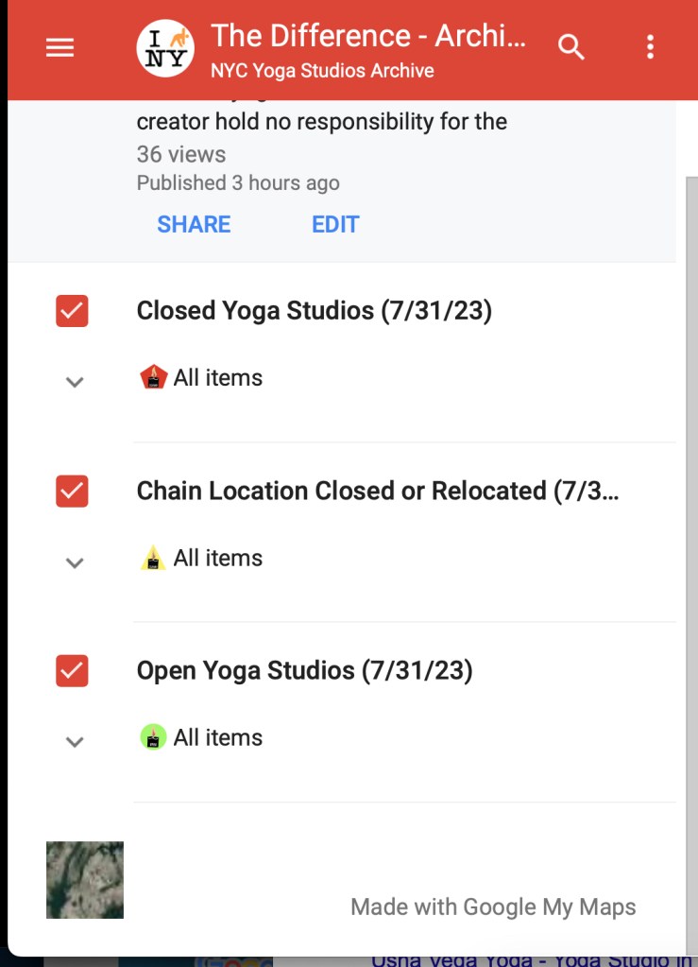Open the hamburger menu

pos(60,47)
